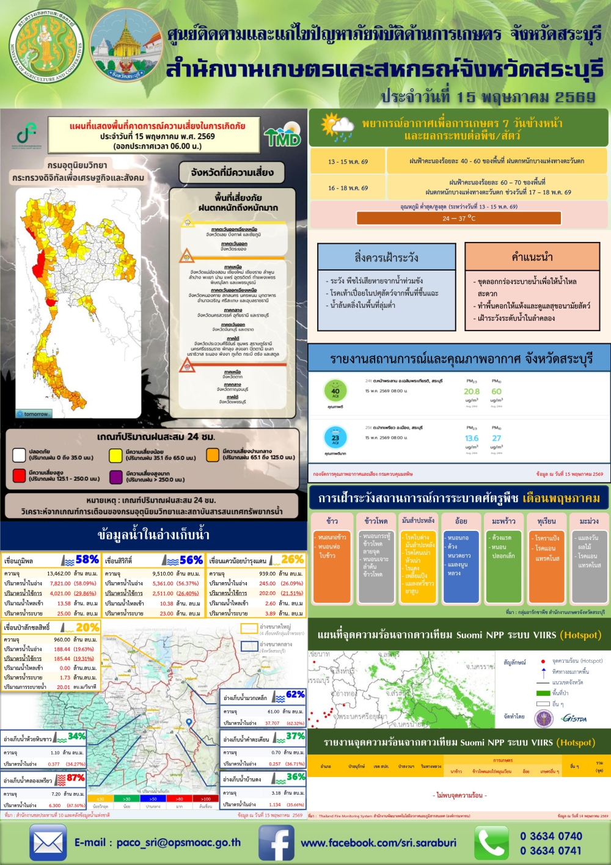Click the orange moderate-risk rainfall legend swatch

(213, 455)
